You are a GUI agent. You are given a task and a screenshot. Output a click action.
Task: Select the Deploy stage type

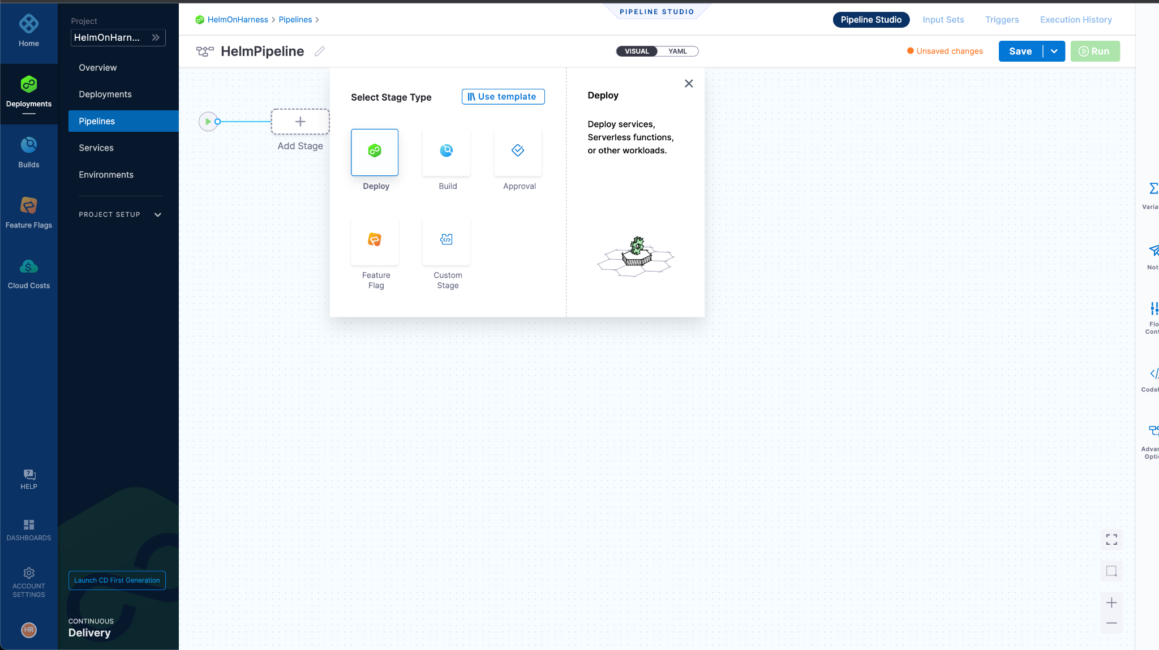click(375, 152)
